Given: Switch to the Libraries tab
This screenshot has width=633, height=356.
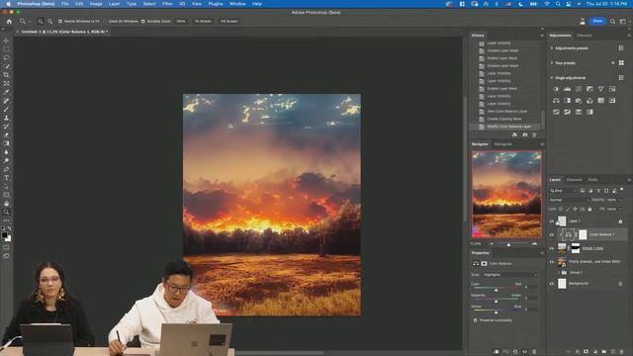Looking at the screenshot, I should 585,36.
